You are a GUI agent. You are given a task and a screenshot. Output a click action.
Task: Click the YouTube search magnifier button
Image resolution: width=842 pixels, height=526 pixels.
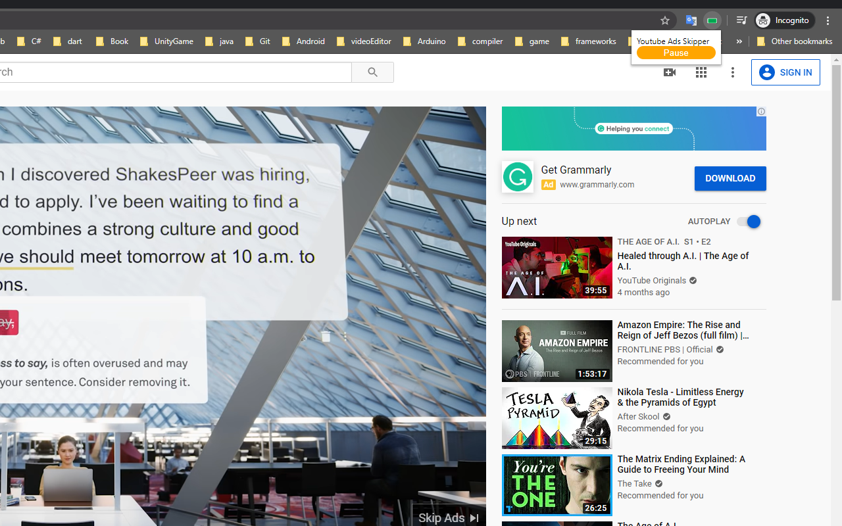373,72
